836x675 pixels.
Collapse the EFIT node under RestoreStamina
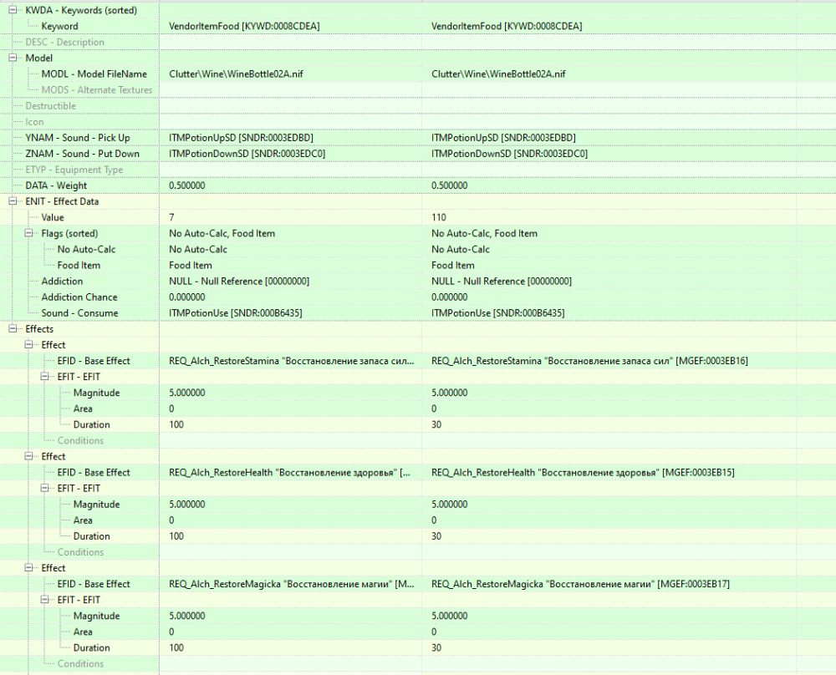point(45,377)
